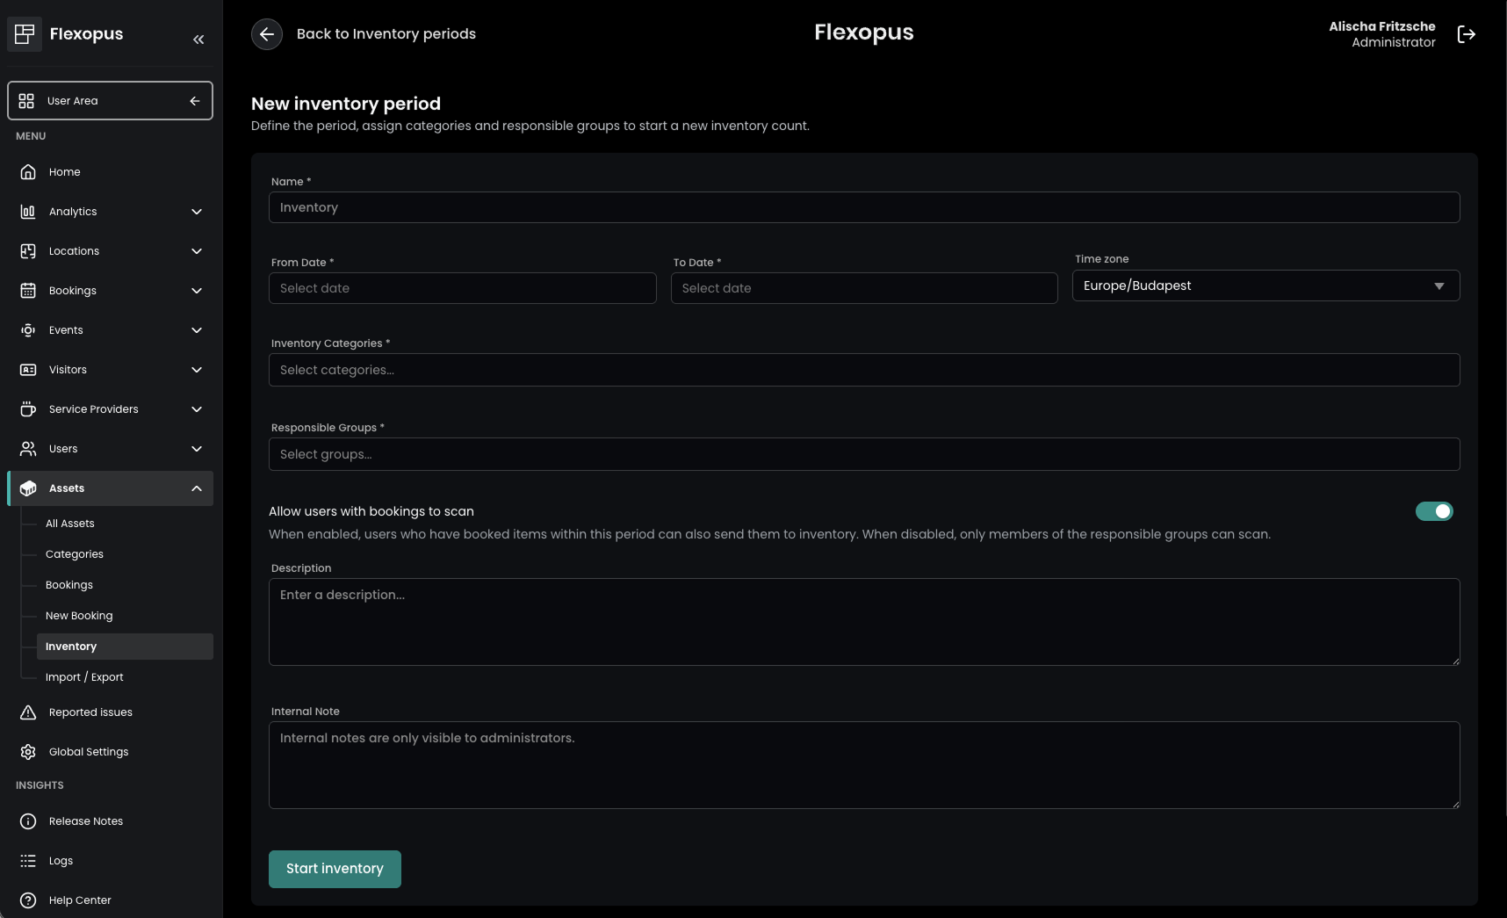Click the Global Settings gear icon

click(28, 752)
